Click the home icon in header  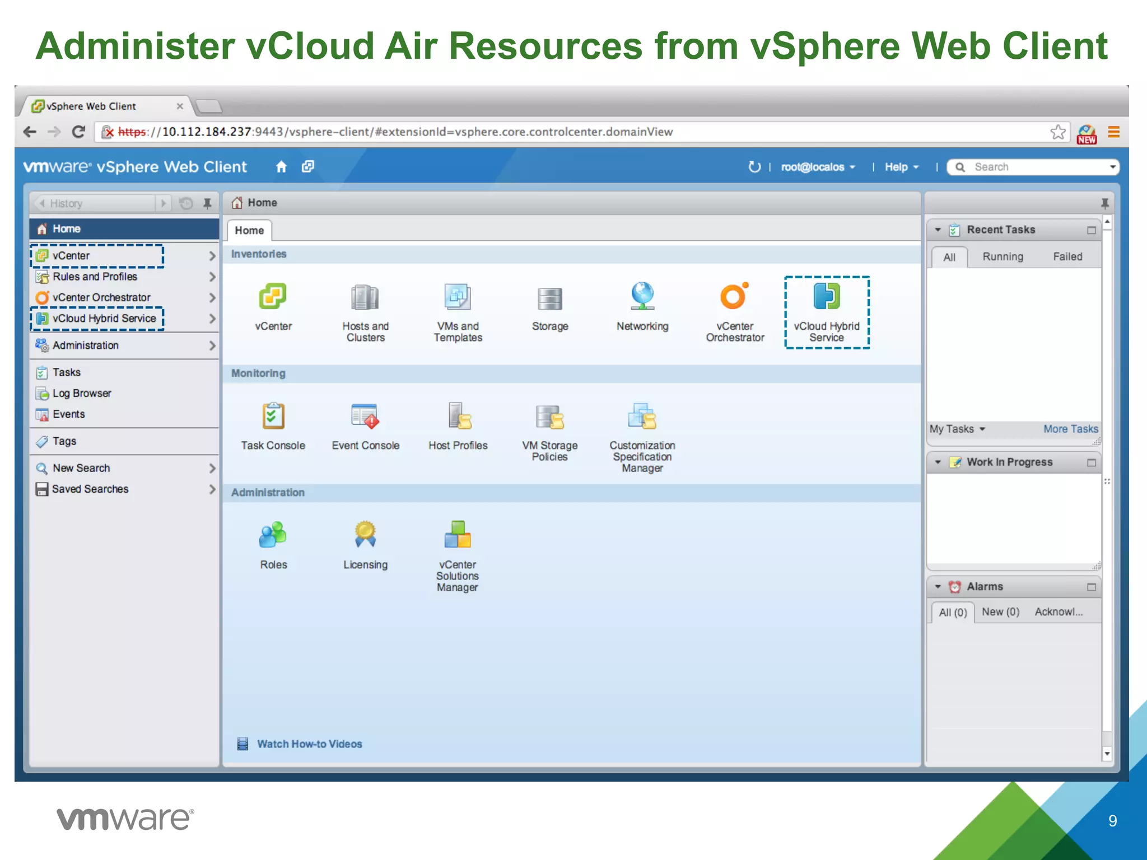(281, 167)
